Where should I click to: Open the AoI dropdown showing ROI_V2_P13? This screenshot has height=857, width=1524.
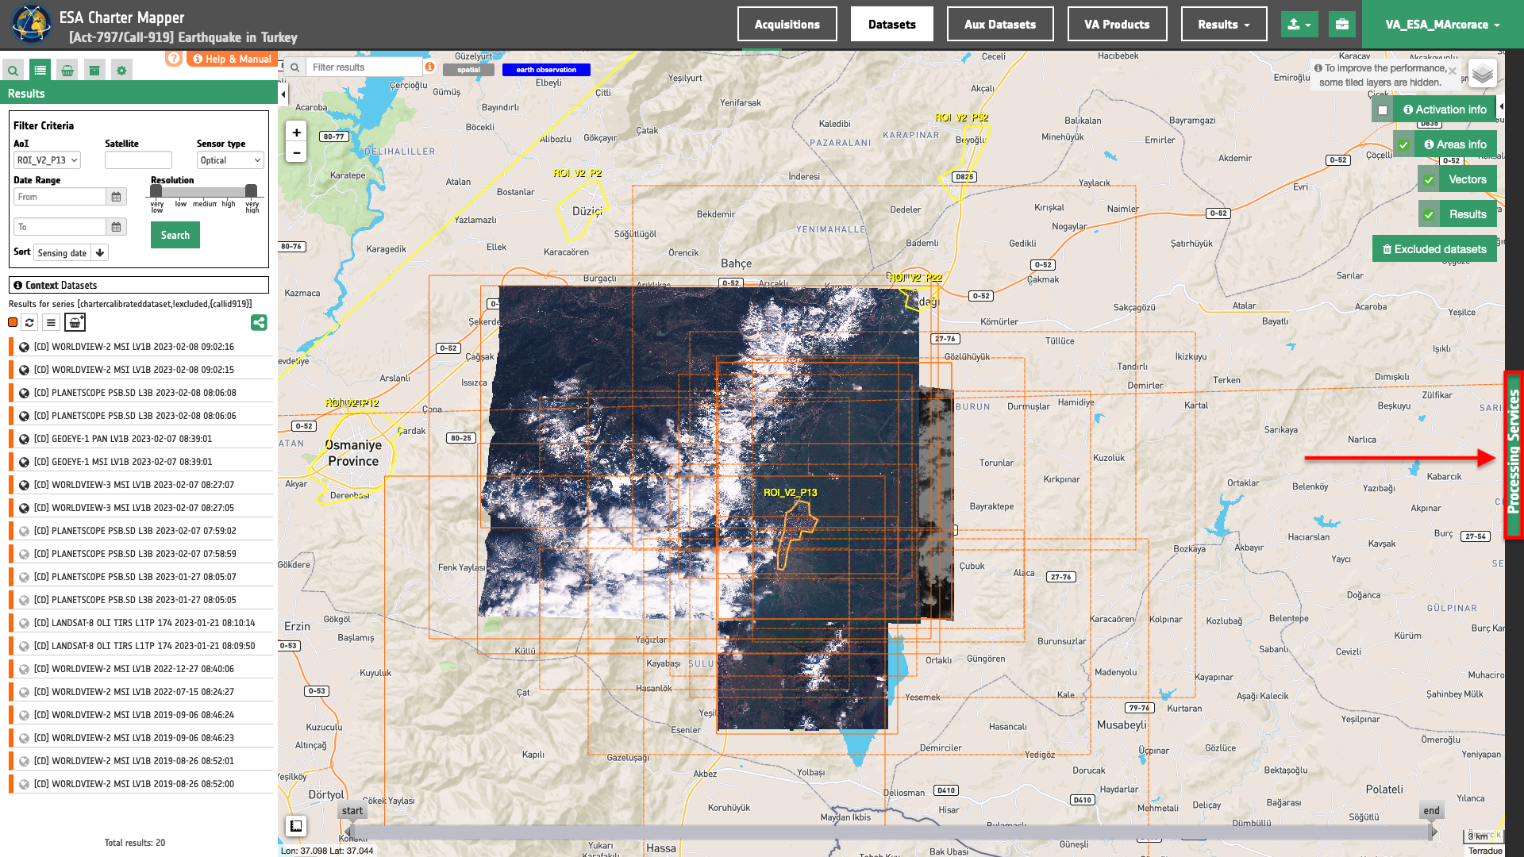pyautogui.click(x=47, y=160)
